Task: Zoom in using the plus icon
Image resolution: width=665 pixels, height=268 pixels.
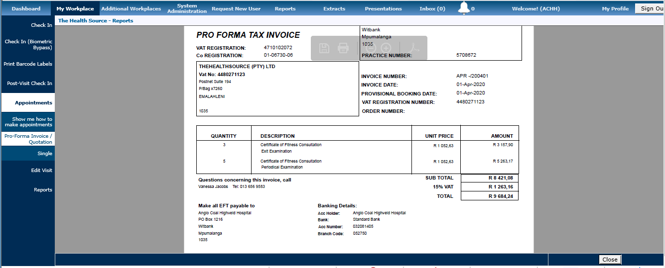Action: 386,48
